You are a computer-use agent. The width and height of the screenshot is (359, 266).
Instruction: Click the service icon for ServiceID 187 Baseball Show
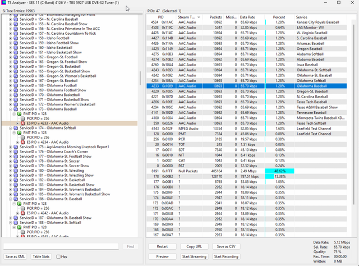pos(16,218)
